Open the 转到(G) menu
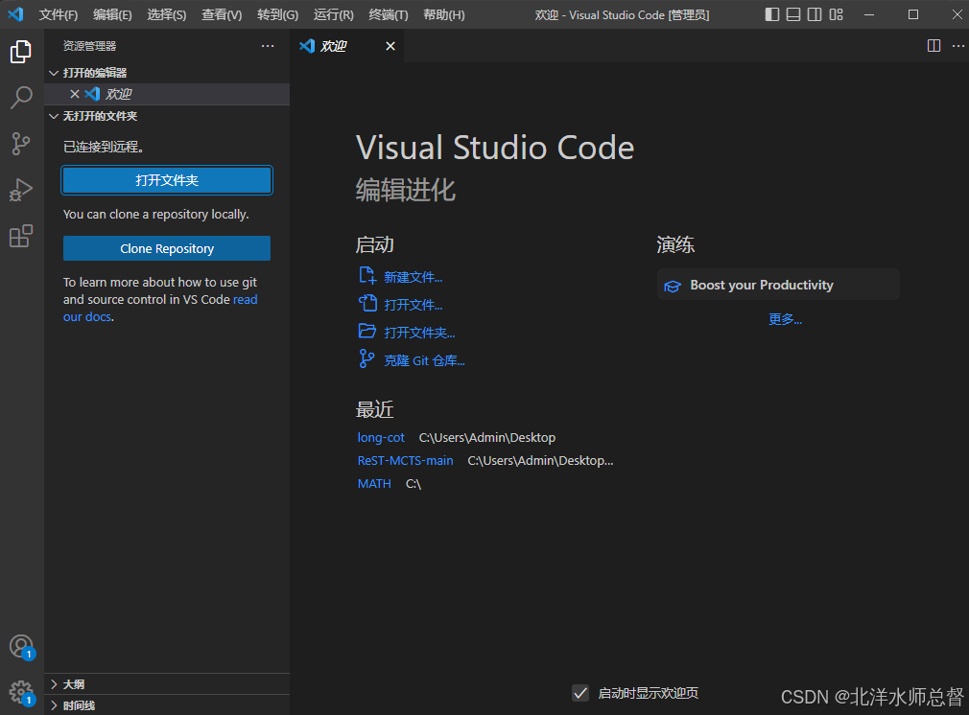Image resolution: width=969 pixels, height=715 pixels. (277, 14)
